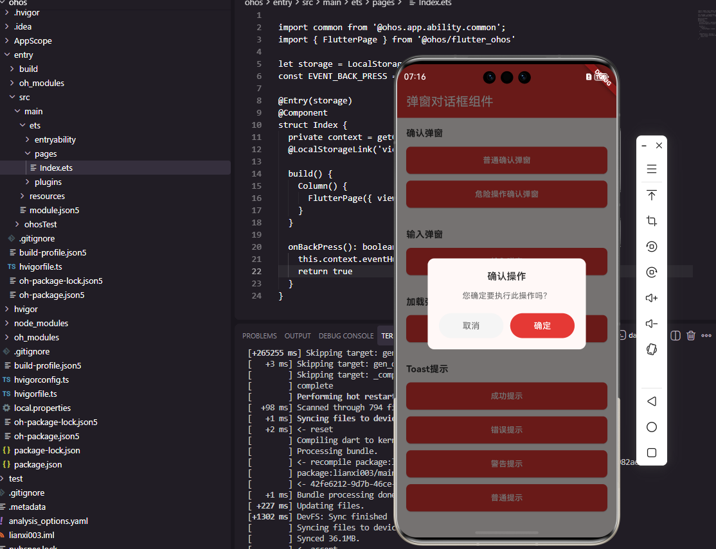The height and width of the screenshot is (549, 716).
Task: Kill terminal with the trash icon
Action: point(691,336)
